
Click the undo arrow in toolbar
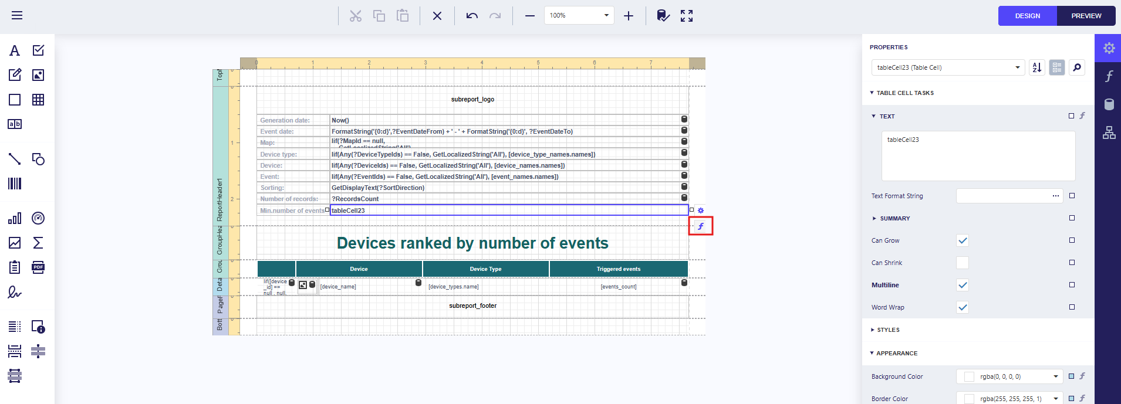pyautogui.click(x=472, y=16)
